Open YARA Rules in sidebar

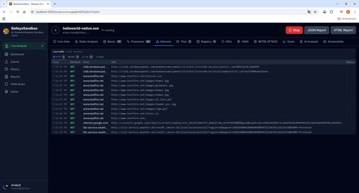pos(24,84)
